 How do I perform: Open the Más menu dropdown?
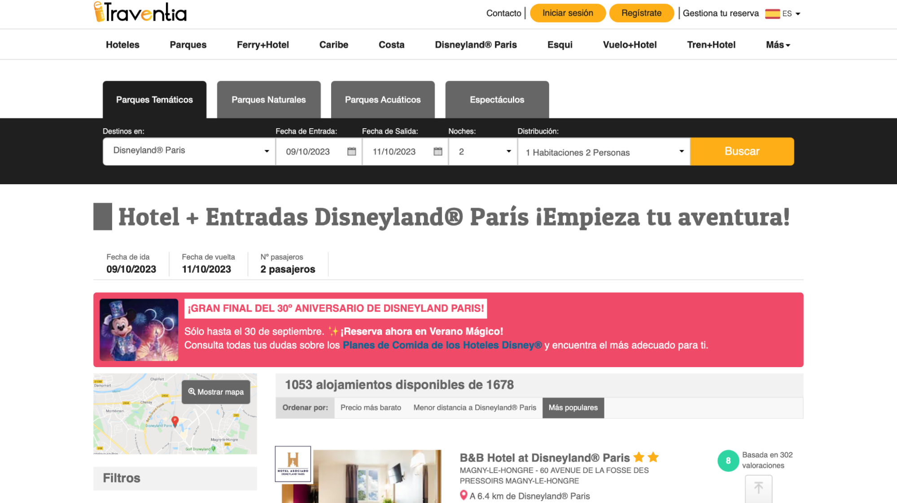coord(778,45)
